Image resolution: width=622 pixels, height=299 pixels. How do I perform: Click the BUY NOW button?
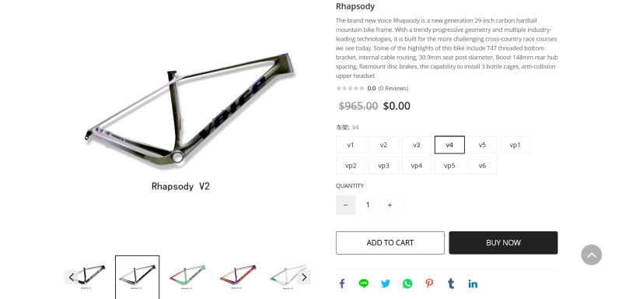(503, 243)
